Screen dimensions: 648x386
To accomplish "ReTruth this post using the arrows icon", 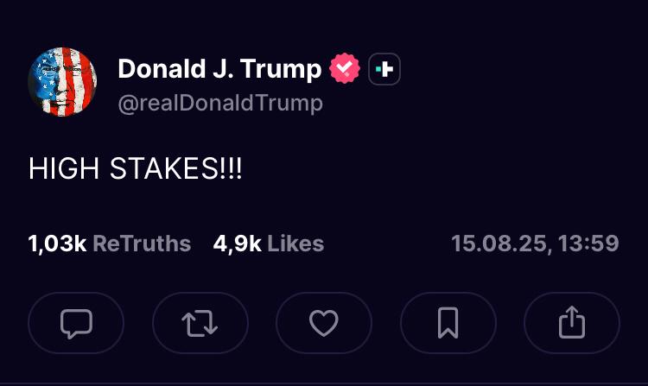I will [x=200, y=324].
